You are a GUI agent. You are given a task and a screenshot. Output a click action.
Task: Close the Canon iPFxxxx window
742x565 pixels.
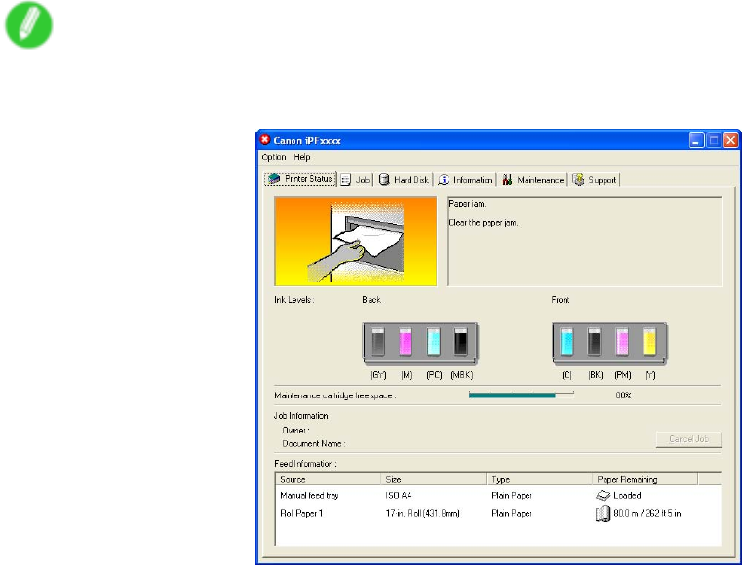(x=730, y=140)
